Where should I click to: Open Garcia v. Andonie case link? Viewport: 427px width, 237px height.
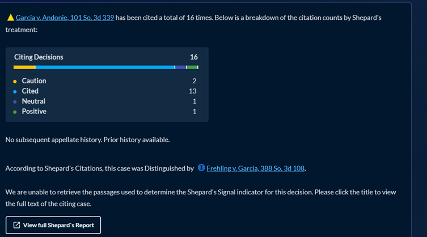tap(65, 18)
